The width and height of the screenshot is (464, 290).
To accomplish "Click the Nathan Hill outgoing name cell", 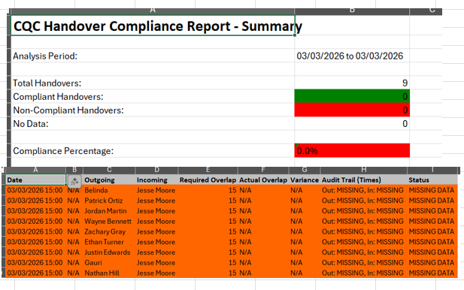I will [109, 273].
